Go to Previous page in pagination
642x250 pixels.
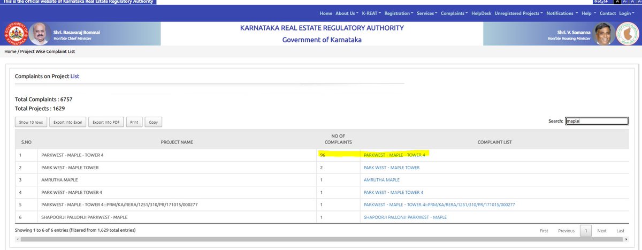tap(566, 231)
